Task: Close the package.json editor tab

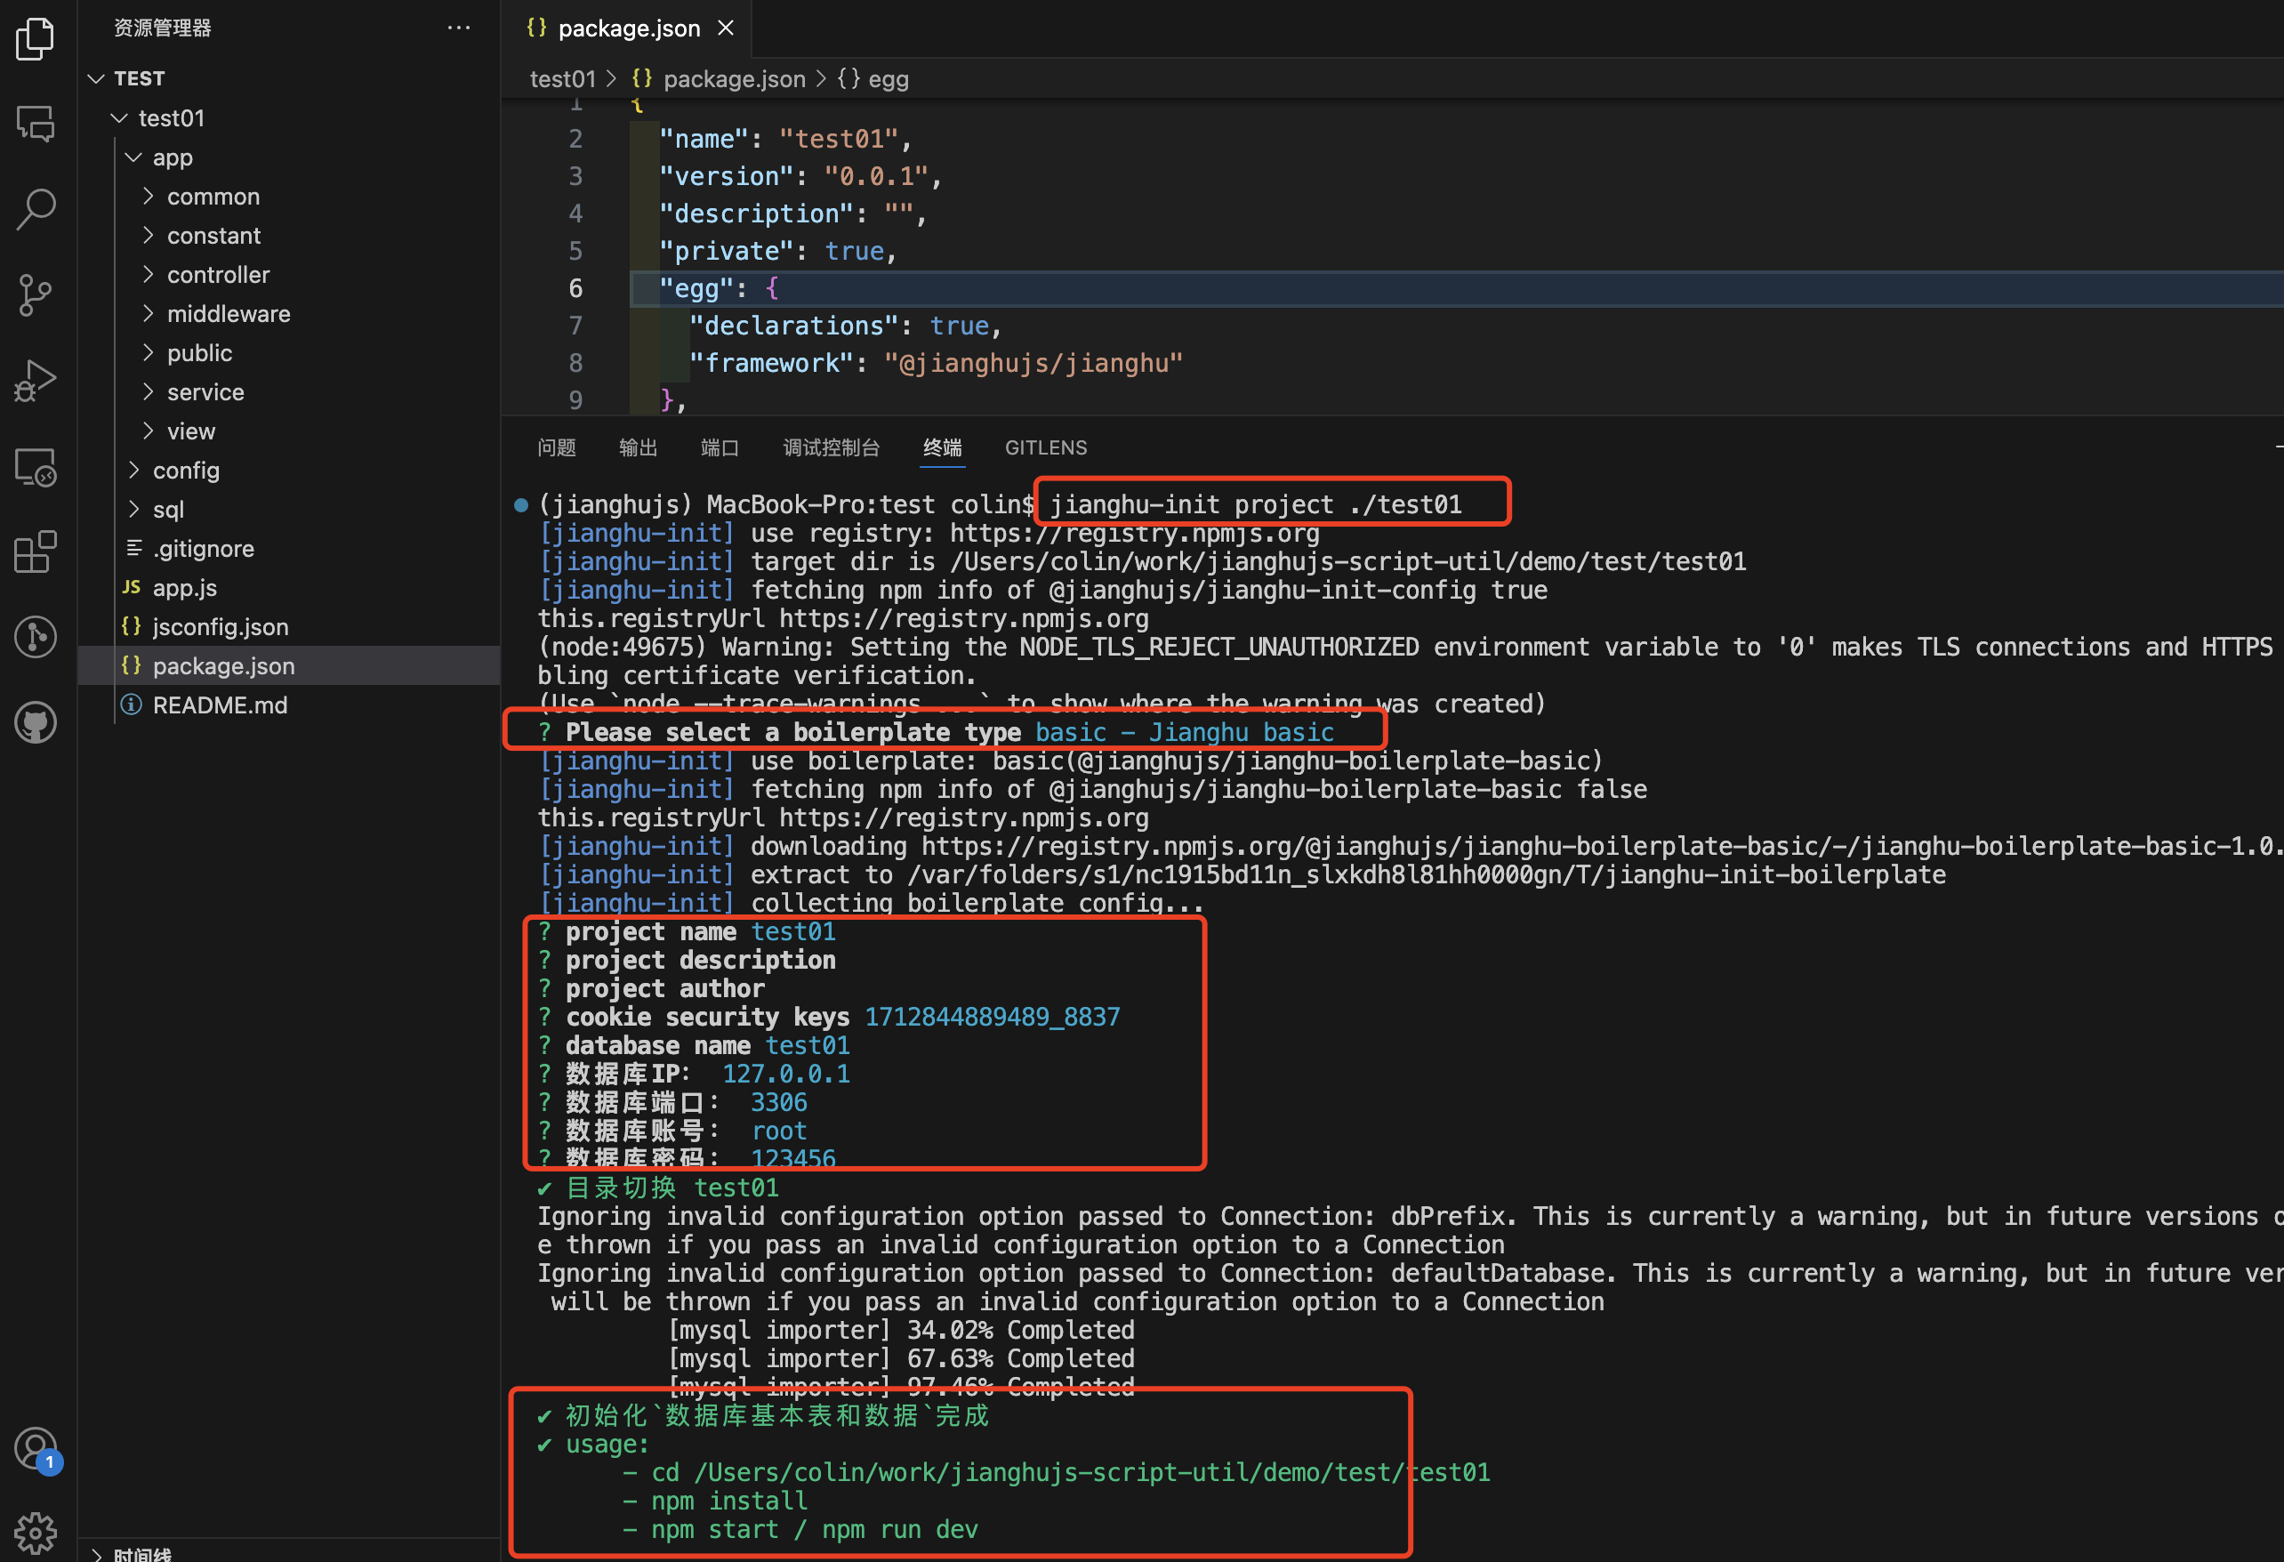Action: 725,28
